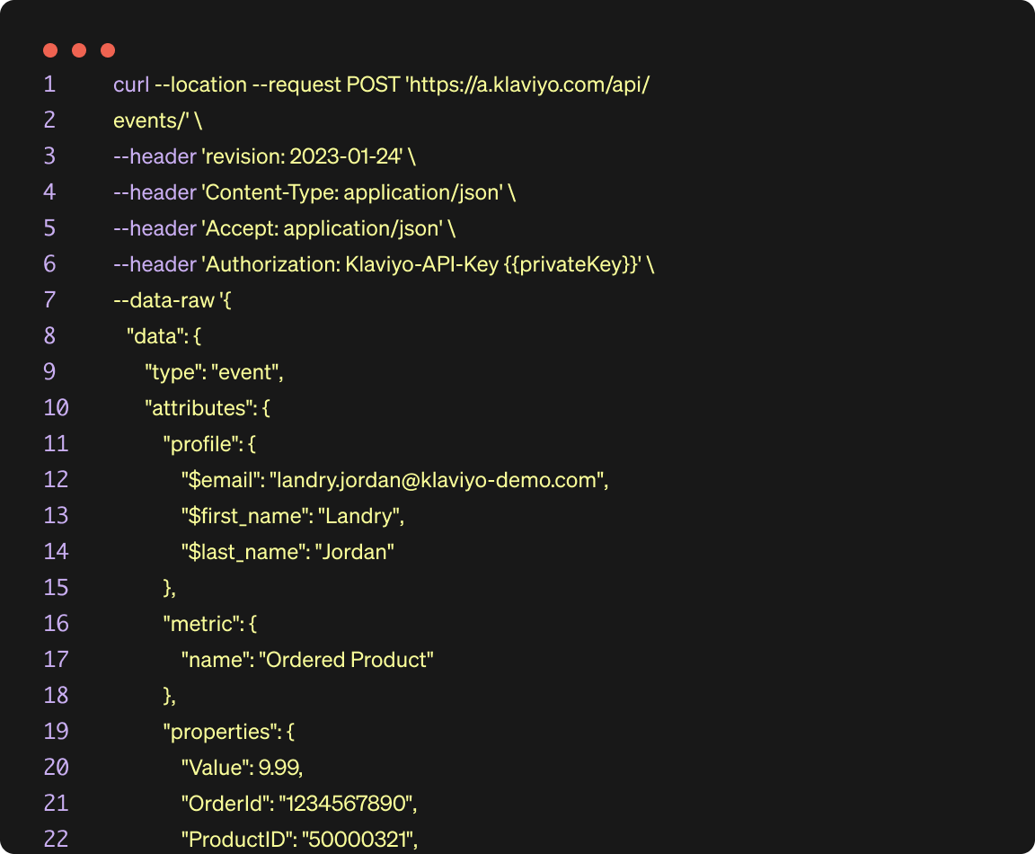Click the $last_name "Jordan" line
The image size is (1035, 854).
(287, 552)
